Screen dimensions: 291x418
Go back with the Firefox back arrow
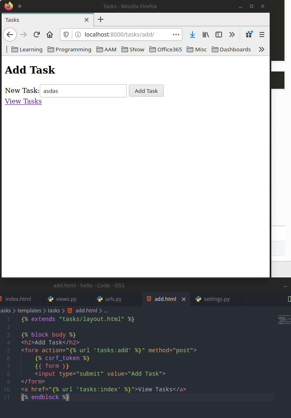point(10,35)
